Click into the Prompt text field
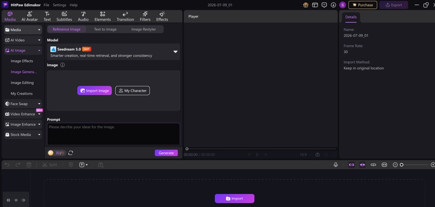This screenshot has height=207, width=435. click(x=114, y=134)
